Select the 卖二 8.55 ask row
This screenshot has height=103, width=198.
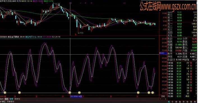(182, 18)
